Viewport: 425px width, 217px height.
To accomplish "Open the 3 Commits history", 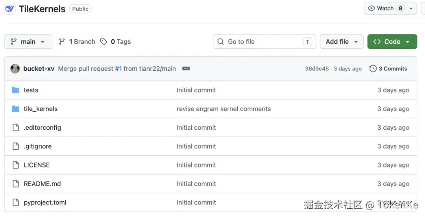I will point(392,68).
